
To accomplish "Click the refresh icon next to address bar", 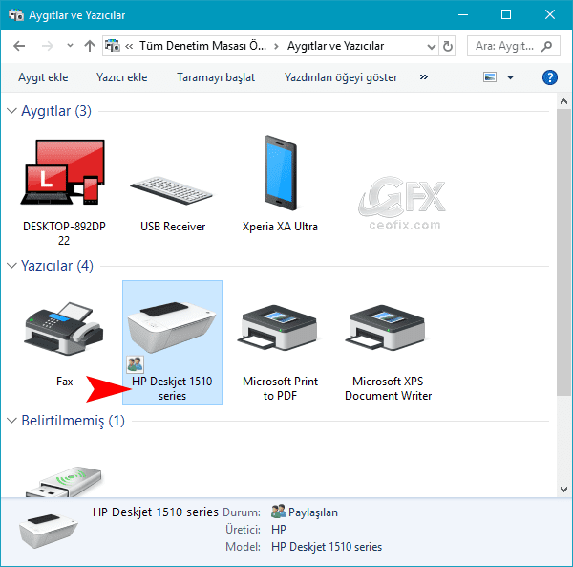I will pyautogui.click(x=447, y=46).
